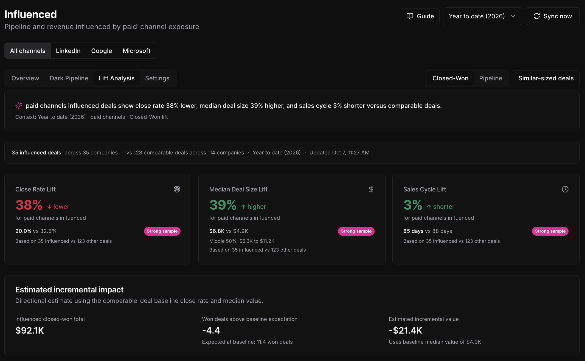The image size is (585, 361).
Task: Click the dollar icon on Median Deal Size card
Action: (x=371, y=189)
